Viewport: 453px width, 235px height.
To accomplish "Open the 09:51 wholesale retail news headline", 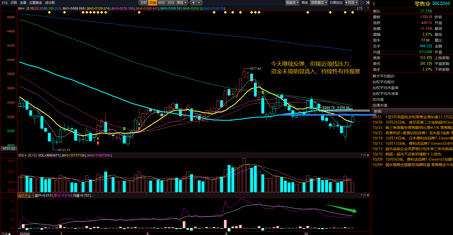I will pos(419,117).
